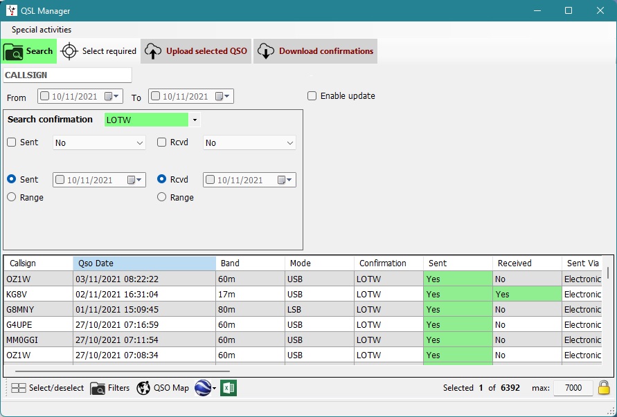Click the 80m band cell
The height and width of the screenshot is (417, 617).
(x=250, y=310)
